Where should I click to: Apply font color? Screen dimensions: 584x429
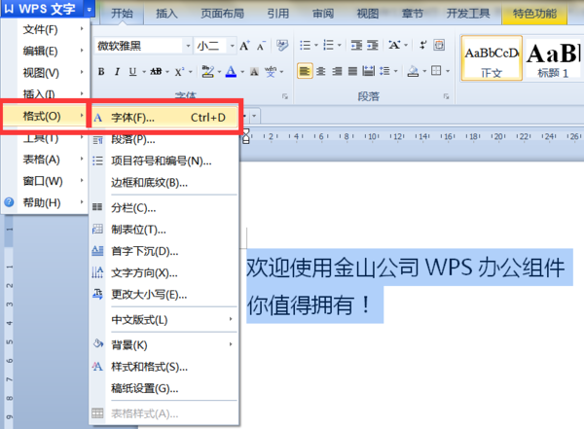point(231,71)
